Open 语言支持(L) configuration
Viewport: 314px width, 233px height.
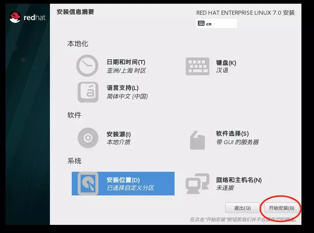(x=122, y=88)
